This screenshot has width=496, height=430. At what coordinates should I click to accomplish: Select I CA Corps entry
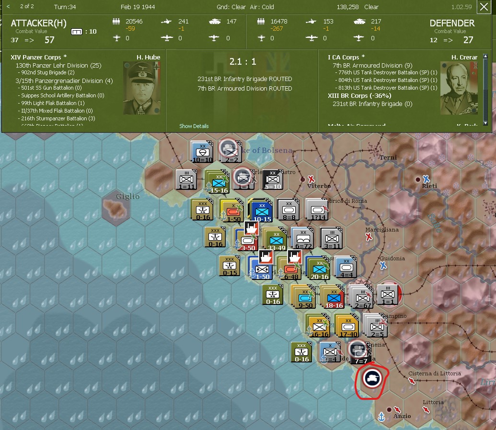[x=346, y=57]
